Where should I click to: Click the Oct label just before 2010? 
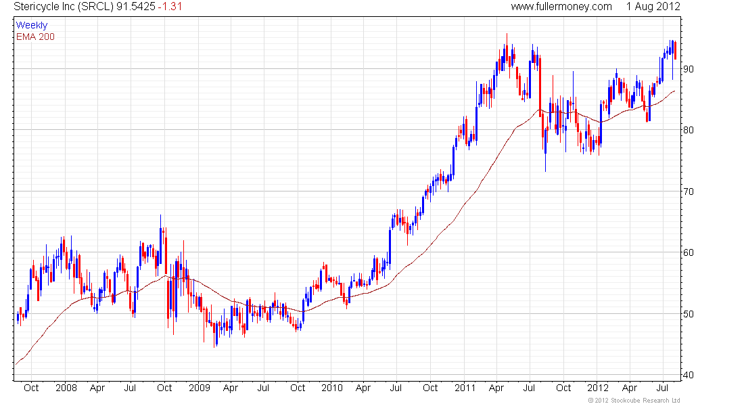click(x=298, y=388)
